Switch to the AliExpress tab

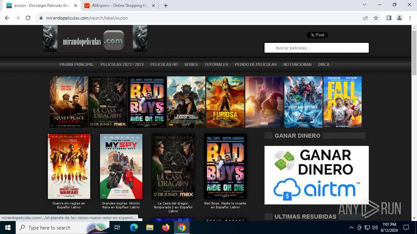120,6
